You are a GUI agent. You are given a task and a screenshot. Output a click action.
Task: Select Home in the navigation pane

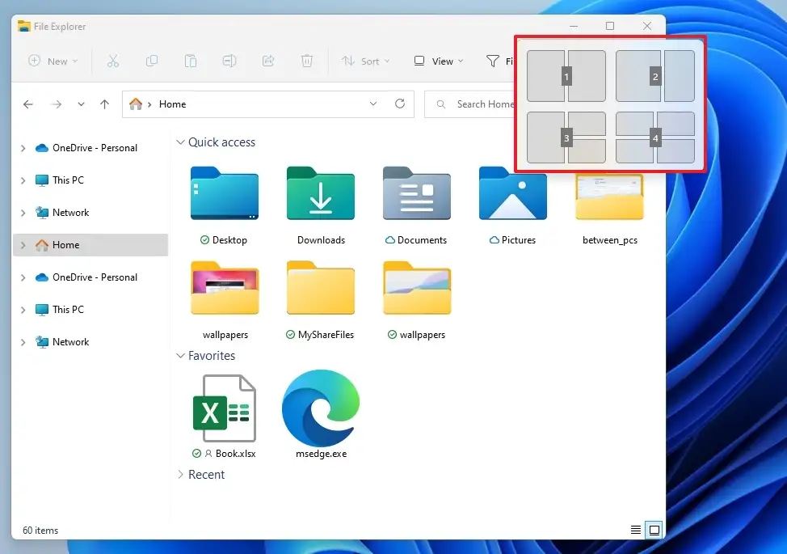[66, 245]
